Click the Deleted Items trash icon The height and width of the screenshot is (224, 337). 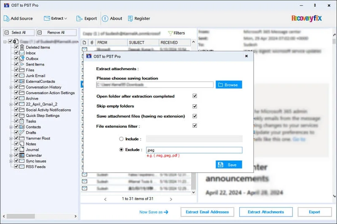point(22,47)
